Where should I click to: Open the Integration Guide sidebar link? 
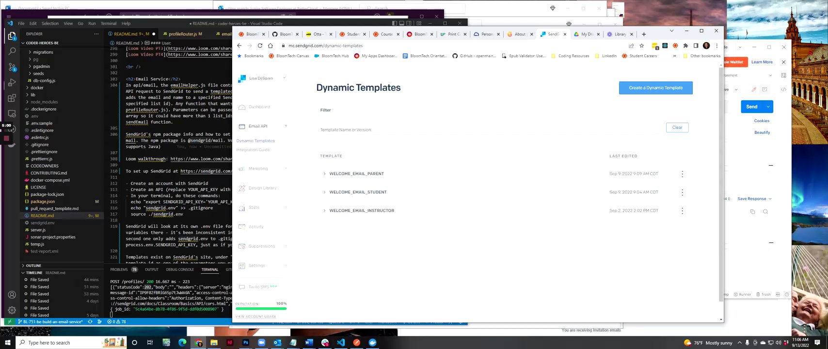coord(253,150)
